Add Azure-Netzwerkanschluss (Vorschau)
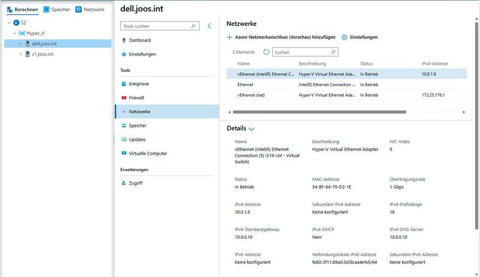The image size is (480, 277). [x=281, y=37]
